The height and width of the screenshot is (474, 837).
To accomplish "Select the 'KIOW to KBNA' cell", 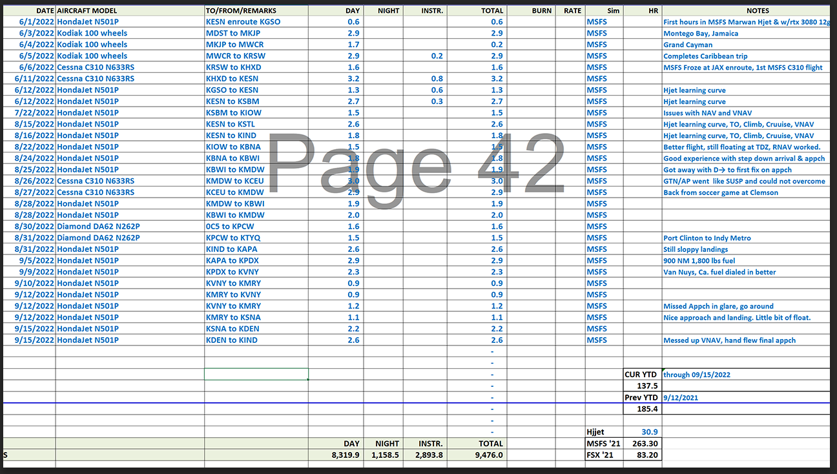I will coord(256,147).
